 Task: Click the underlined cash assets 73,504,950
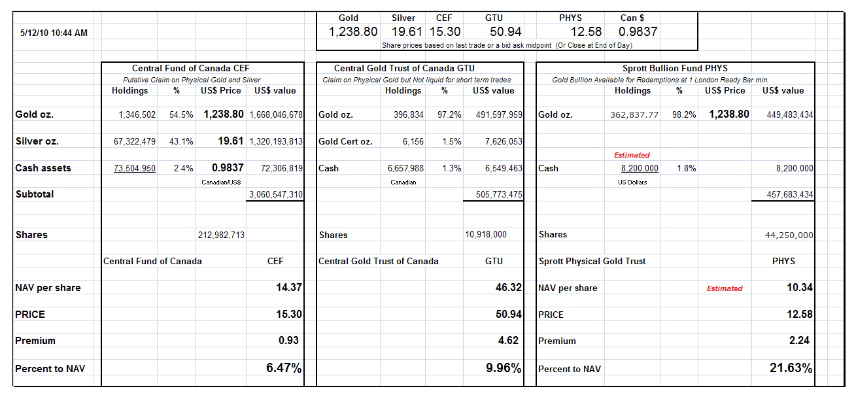coord(135,168)
